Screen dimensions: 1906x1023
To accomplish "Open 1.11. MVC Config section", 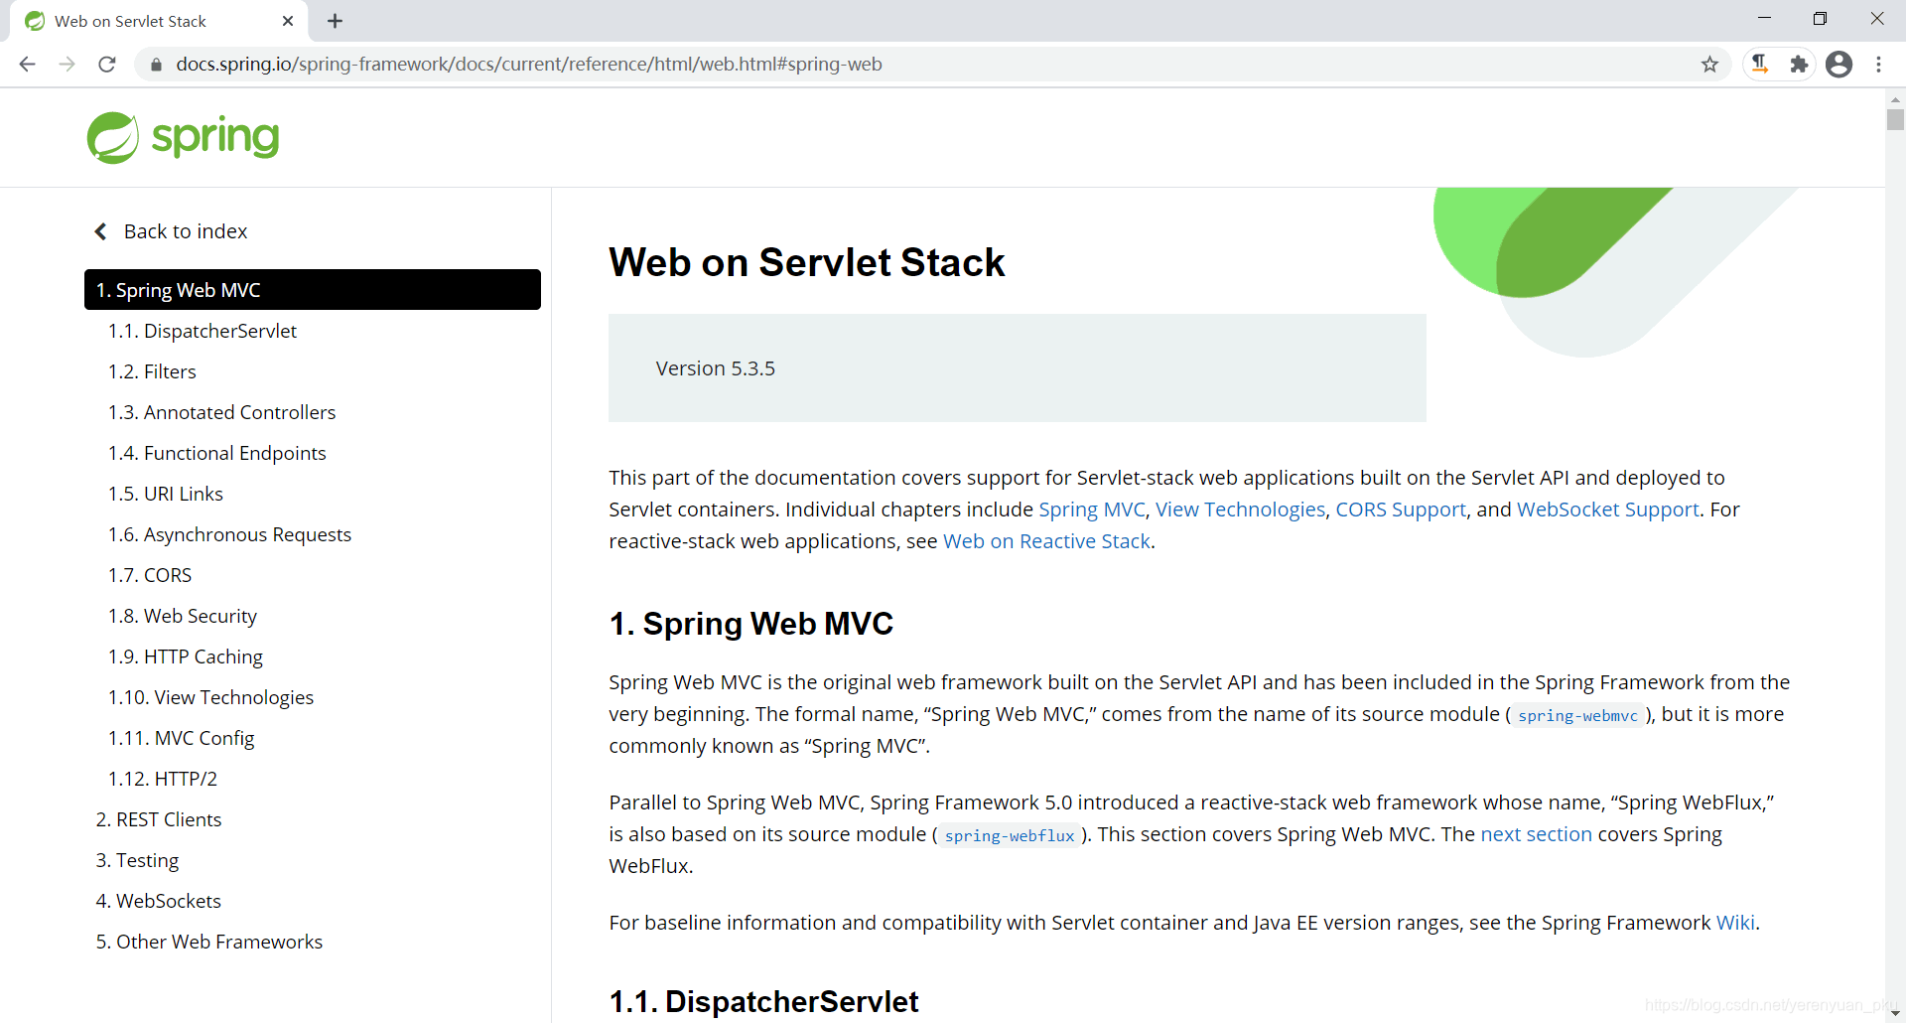I will pyautogui.click(x=182, y=738).
